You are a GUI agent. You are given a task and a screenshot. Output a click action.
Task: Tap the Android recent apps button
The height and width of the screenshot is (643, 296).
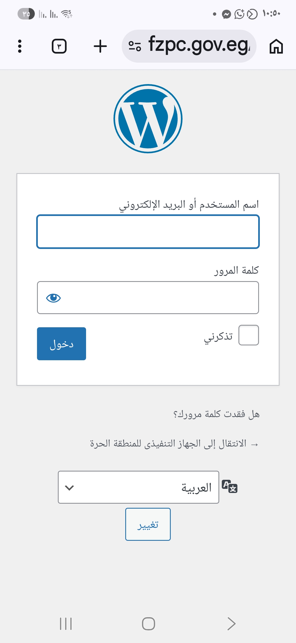pos(66,623)
